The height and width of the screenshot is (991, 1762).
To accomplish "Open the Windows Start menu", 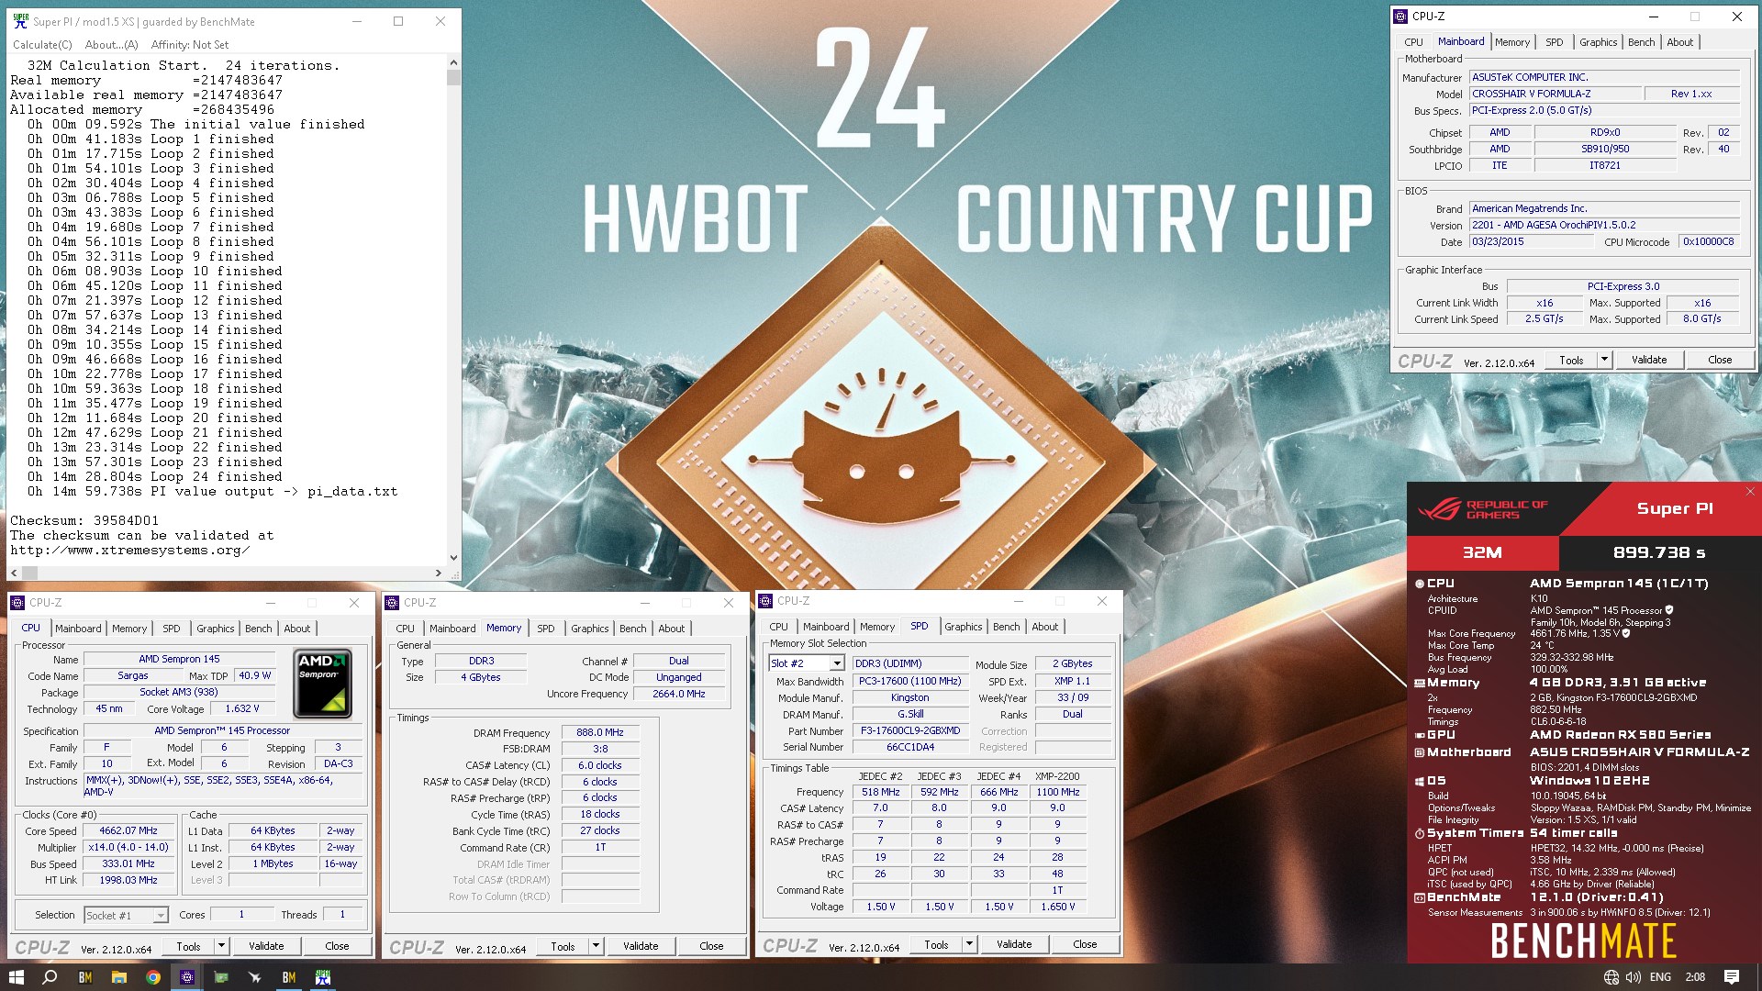I will [x=16, y=977].
